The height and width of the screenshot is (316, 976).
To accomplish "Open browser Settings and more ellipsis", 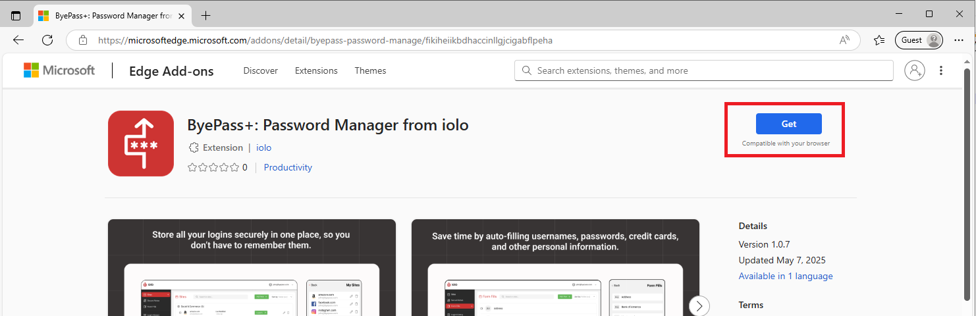I will (959, 40).
